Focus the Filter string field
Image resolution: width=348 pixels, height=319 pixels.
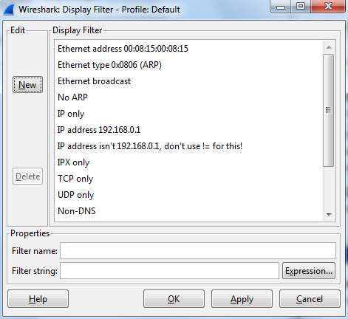(x=169, y=271)
